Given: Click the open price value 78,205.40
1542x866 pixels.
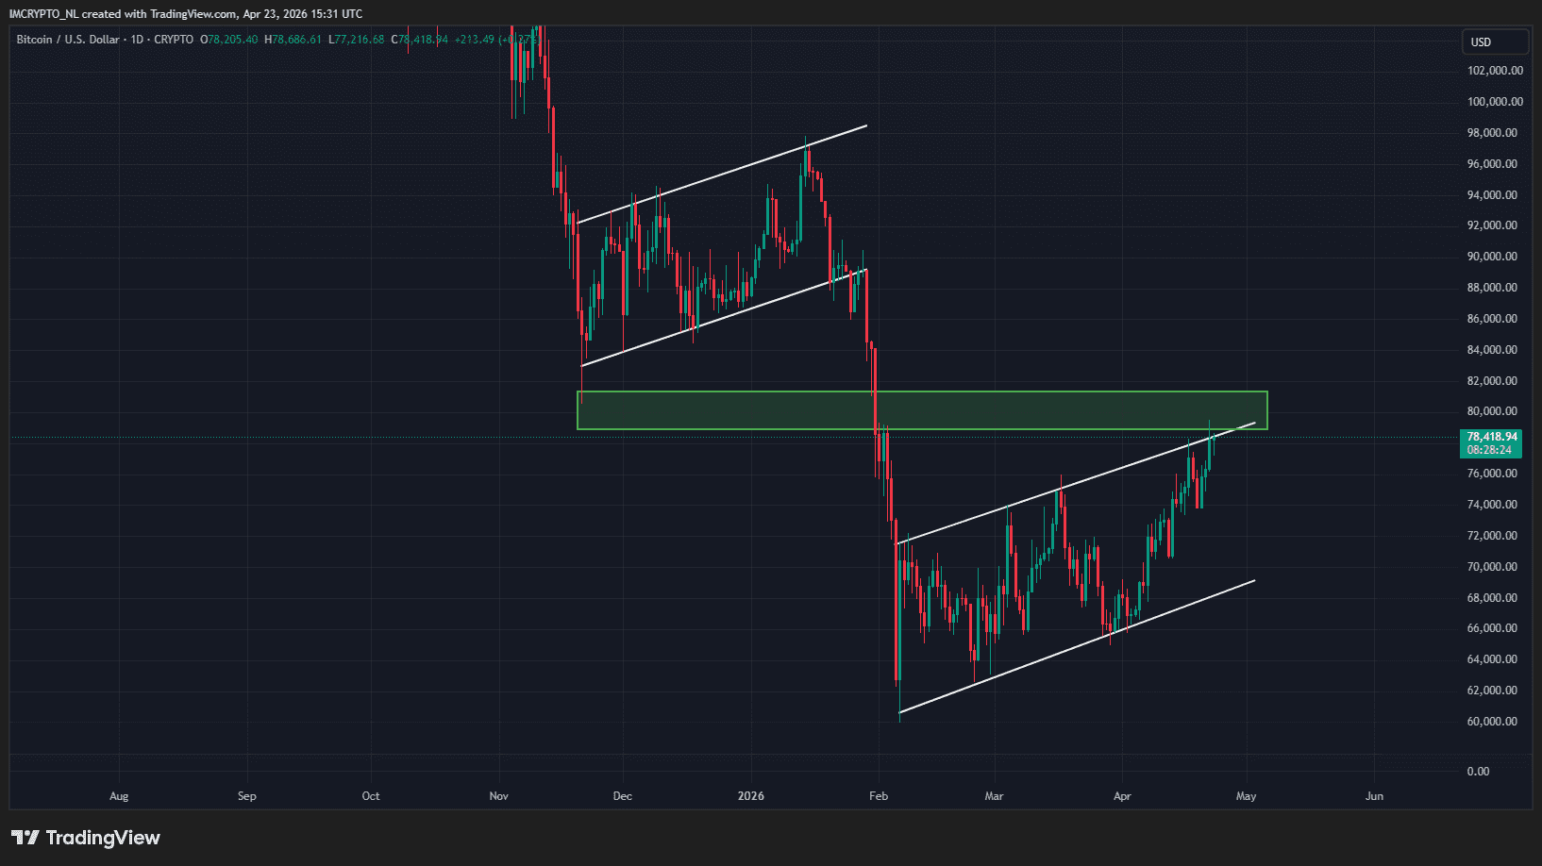Looking at the screenshot, I should 232,40.
